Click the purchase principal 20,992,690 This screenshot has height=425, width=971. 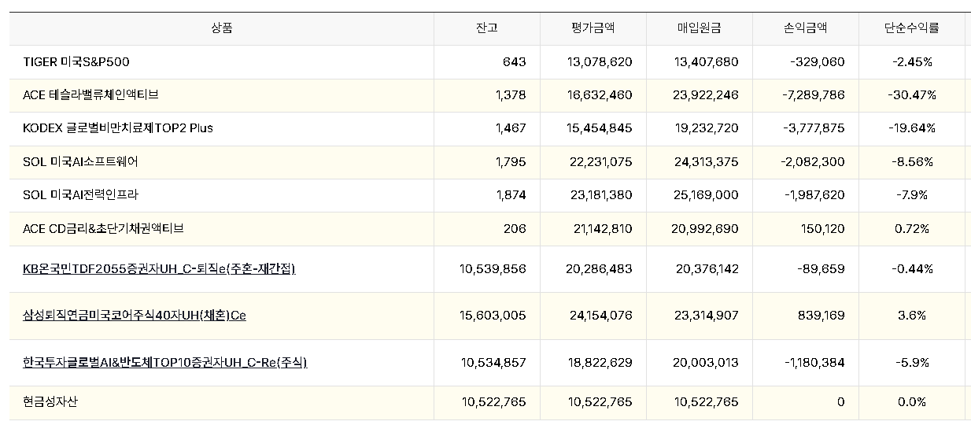[x=706, y=228]
